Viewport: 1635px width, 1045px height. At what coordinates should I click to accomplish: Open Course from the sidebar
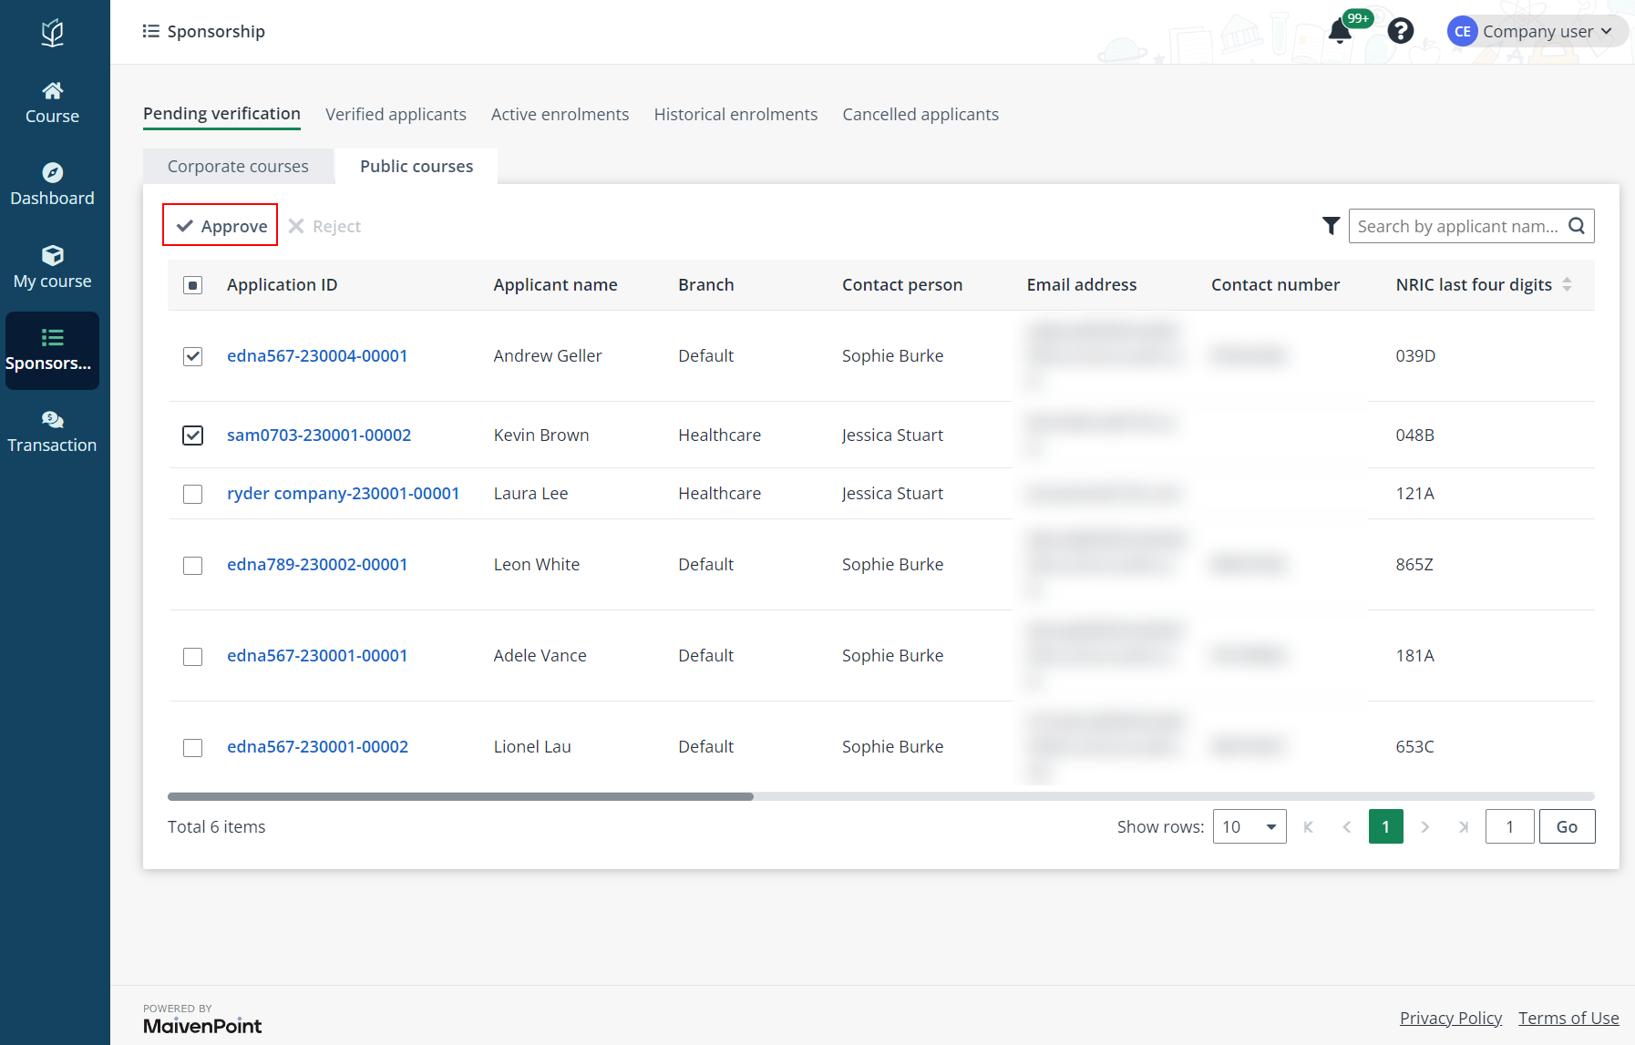tap(52, 103)
